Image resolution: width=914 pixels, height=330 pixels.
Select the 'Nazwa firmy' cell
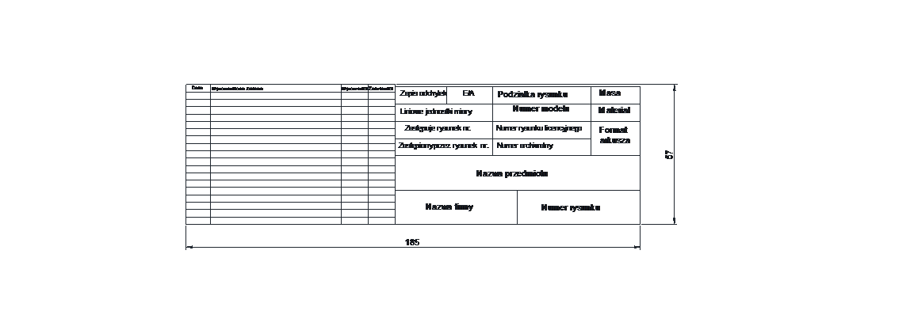click(x=449, y=207)
